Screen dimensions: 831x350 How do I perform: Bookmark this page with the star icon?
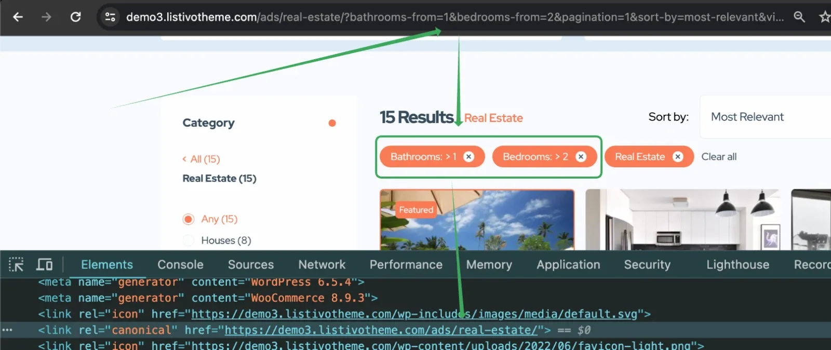[x=824, y=17]
